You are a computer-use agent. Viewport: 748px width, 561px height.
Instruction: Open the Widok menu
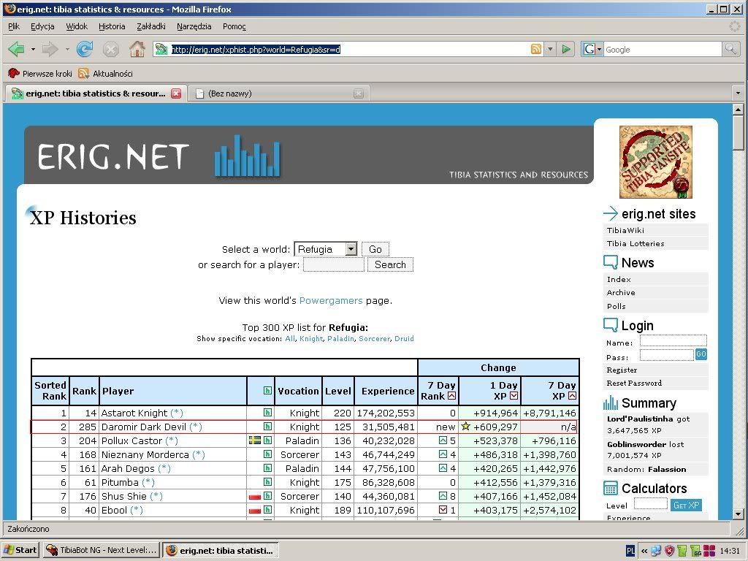(x=77, y=26)
